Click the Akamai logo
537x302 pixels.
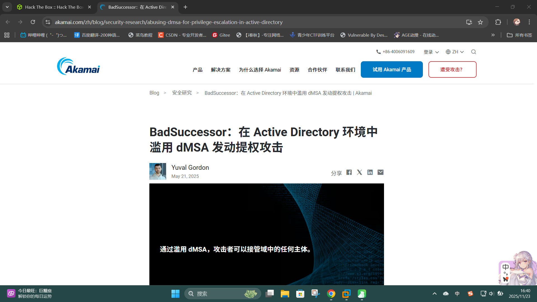tap(78, 67)
